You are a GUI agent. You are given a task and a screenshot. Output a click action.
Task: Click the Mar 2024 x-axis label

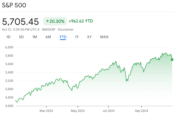click(46, 111)
